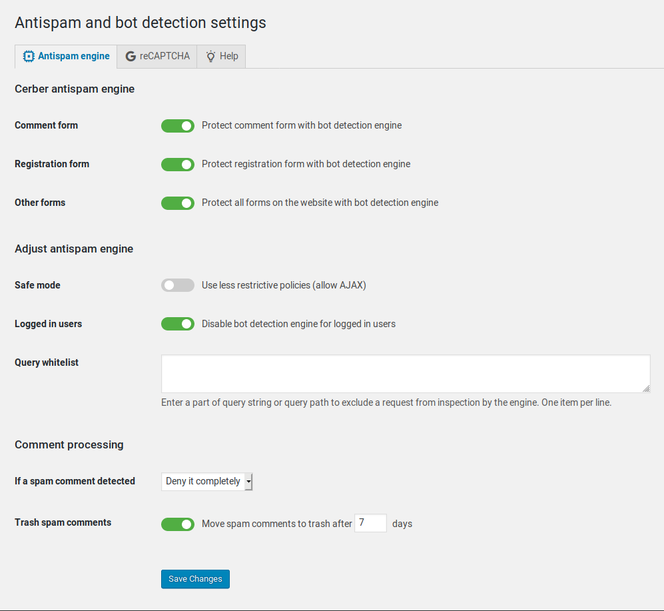
Task: Click the Use less restrictive policies label
Action: 284,285
